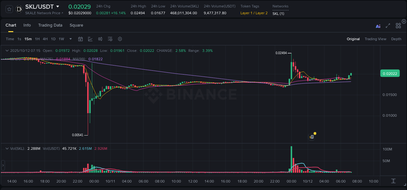
Task: Select the 1H timeframe
Action: [37, 39]
